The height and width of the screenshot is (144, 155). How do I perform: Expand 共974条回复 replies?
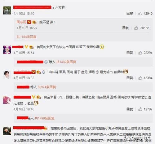click(47, 87)
